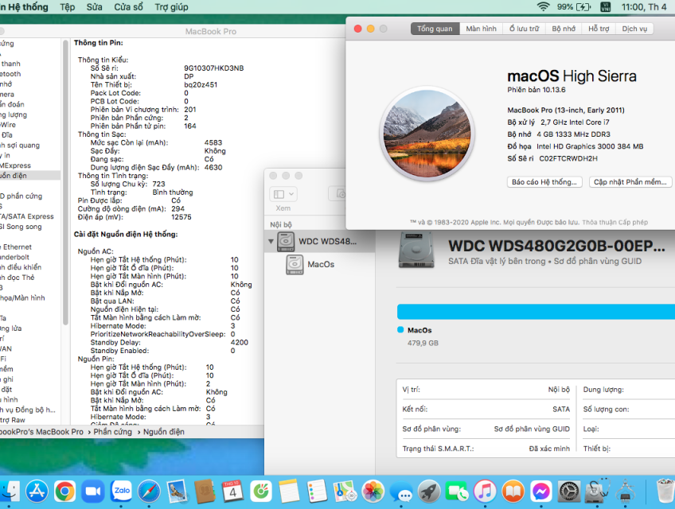Image resolution: width=675 pixels, height=509 pixels.
Task: Open Calendar icon showing 4
Action: pyautogui.click(x=232, y=491)
